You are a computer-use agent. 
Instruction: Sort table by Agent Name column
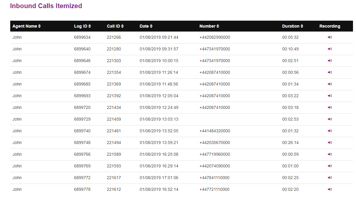(26, 26)
